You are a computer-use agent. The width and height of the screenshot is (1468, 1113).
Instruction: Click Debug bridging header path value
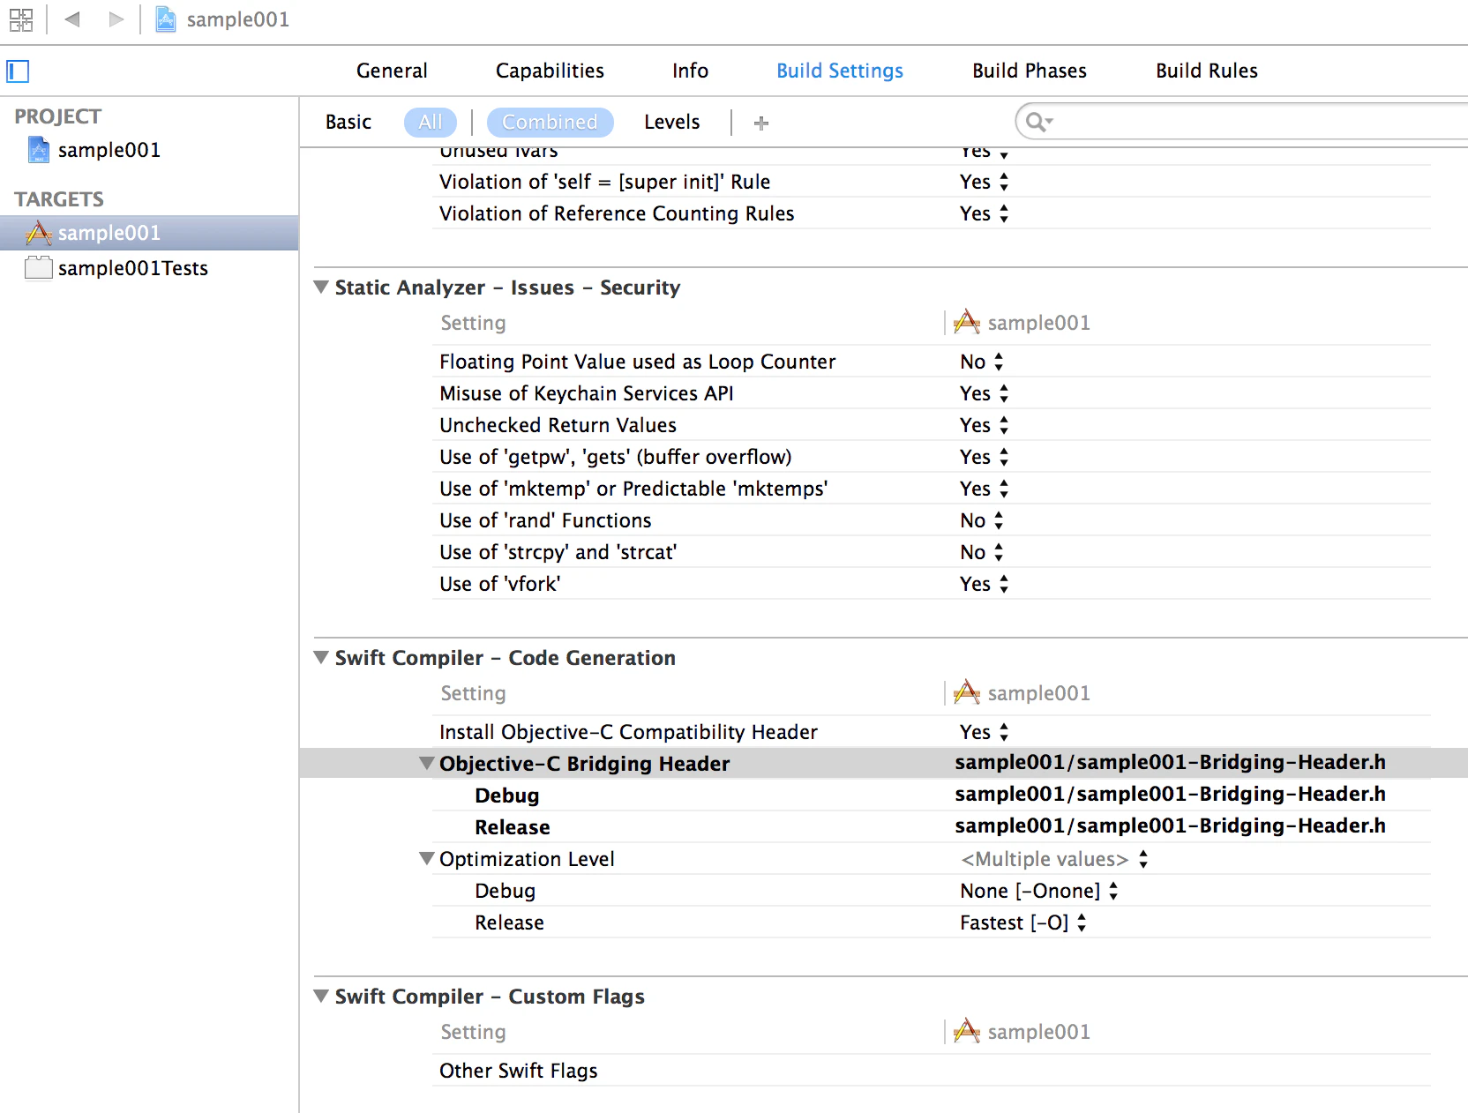point(1170,795)
